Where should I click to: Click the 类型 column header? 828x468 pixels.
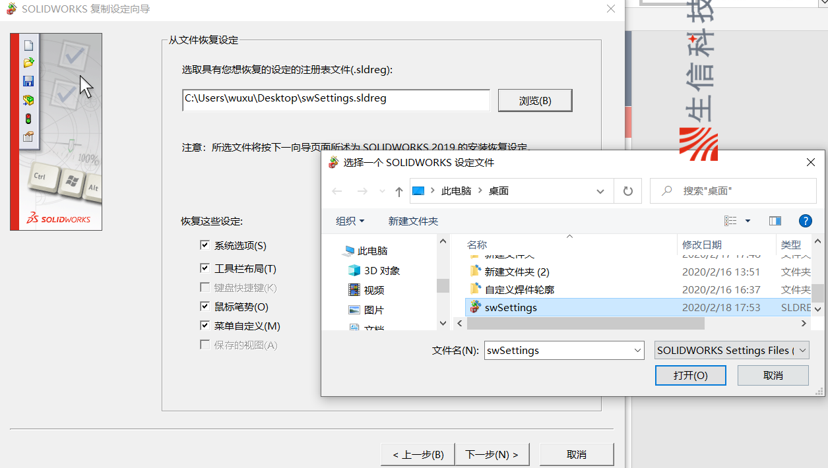point(790,245)
